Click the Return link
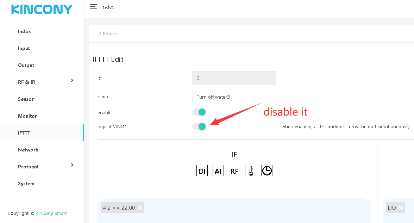The height and width of the screenshot is (223, 414). click(x=108, y=34)
